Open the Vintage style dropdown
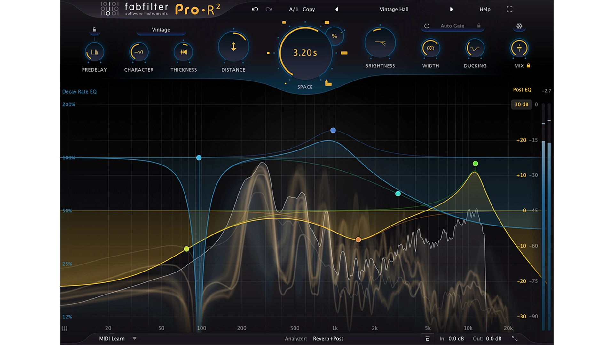 coord(161,30)
